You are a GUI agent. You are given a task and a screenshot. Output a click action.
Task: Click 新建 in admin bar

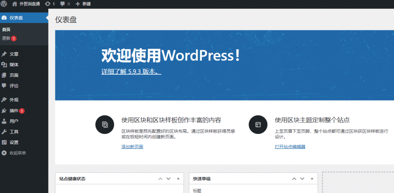pos(87,4)
